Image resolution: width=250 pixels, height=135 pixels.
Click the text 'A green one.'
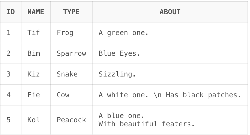coord(124,32)
